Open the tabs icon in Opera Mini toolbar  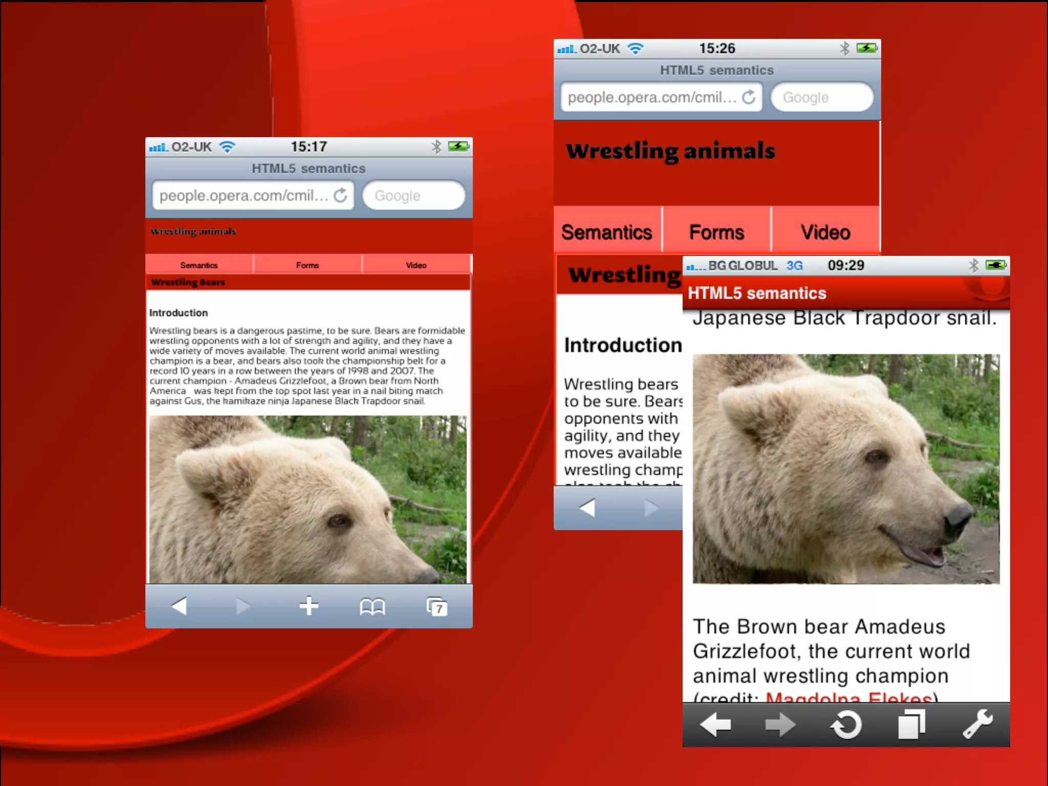[x=911, y=725]
